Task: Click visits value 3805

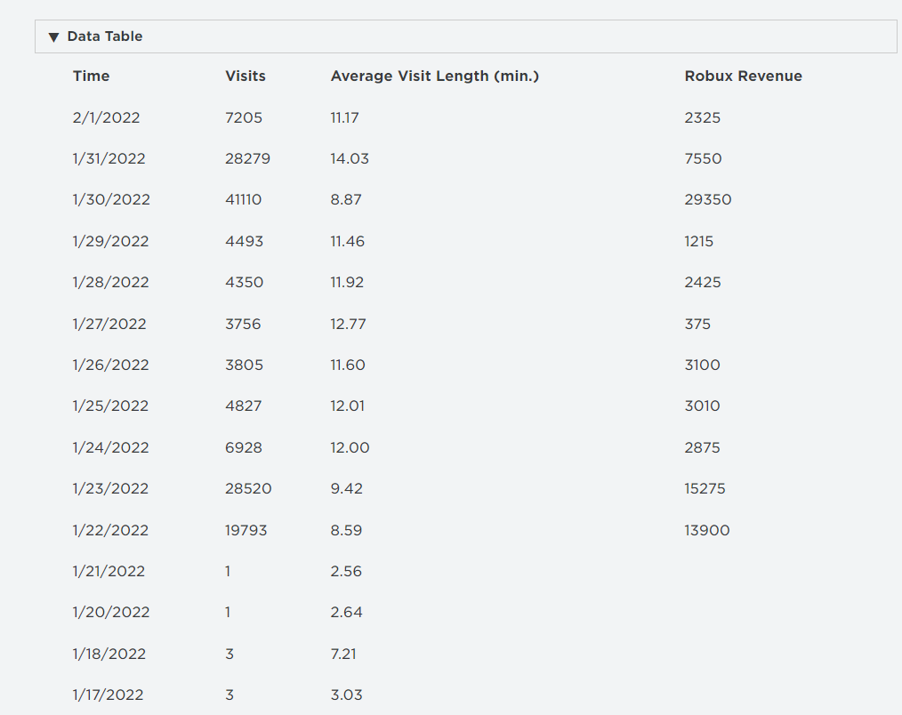Action: (244, 365)
